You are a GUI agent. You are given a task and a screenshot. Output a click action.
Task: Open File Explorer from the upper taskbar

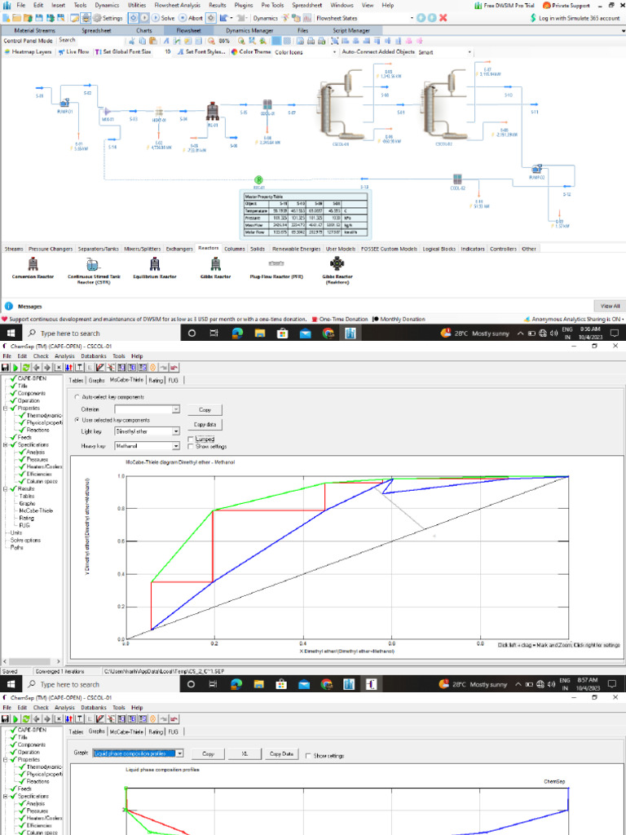click(x=259, y=334)
